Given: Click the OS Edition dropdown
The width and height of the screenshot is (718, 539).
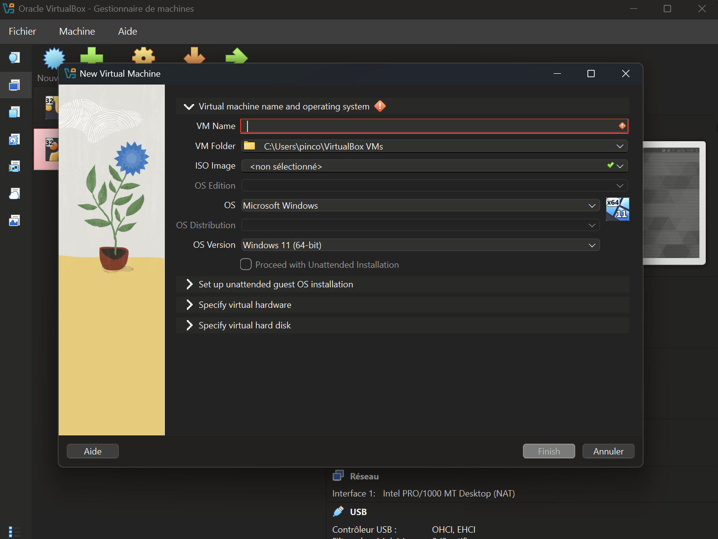Looking at the screenshot, I should coord(434,186).
